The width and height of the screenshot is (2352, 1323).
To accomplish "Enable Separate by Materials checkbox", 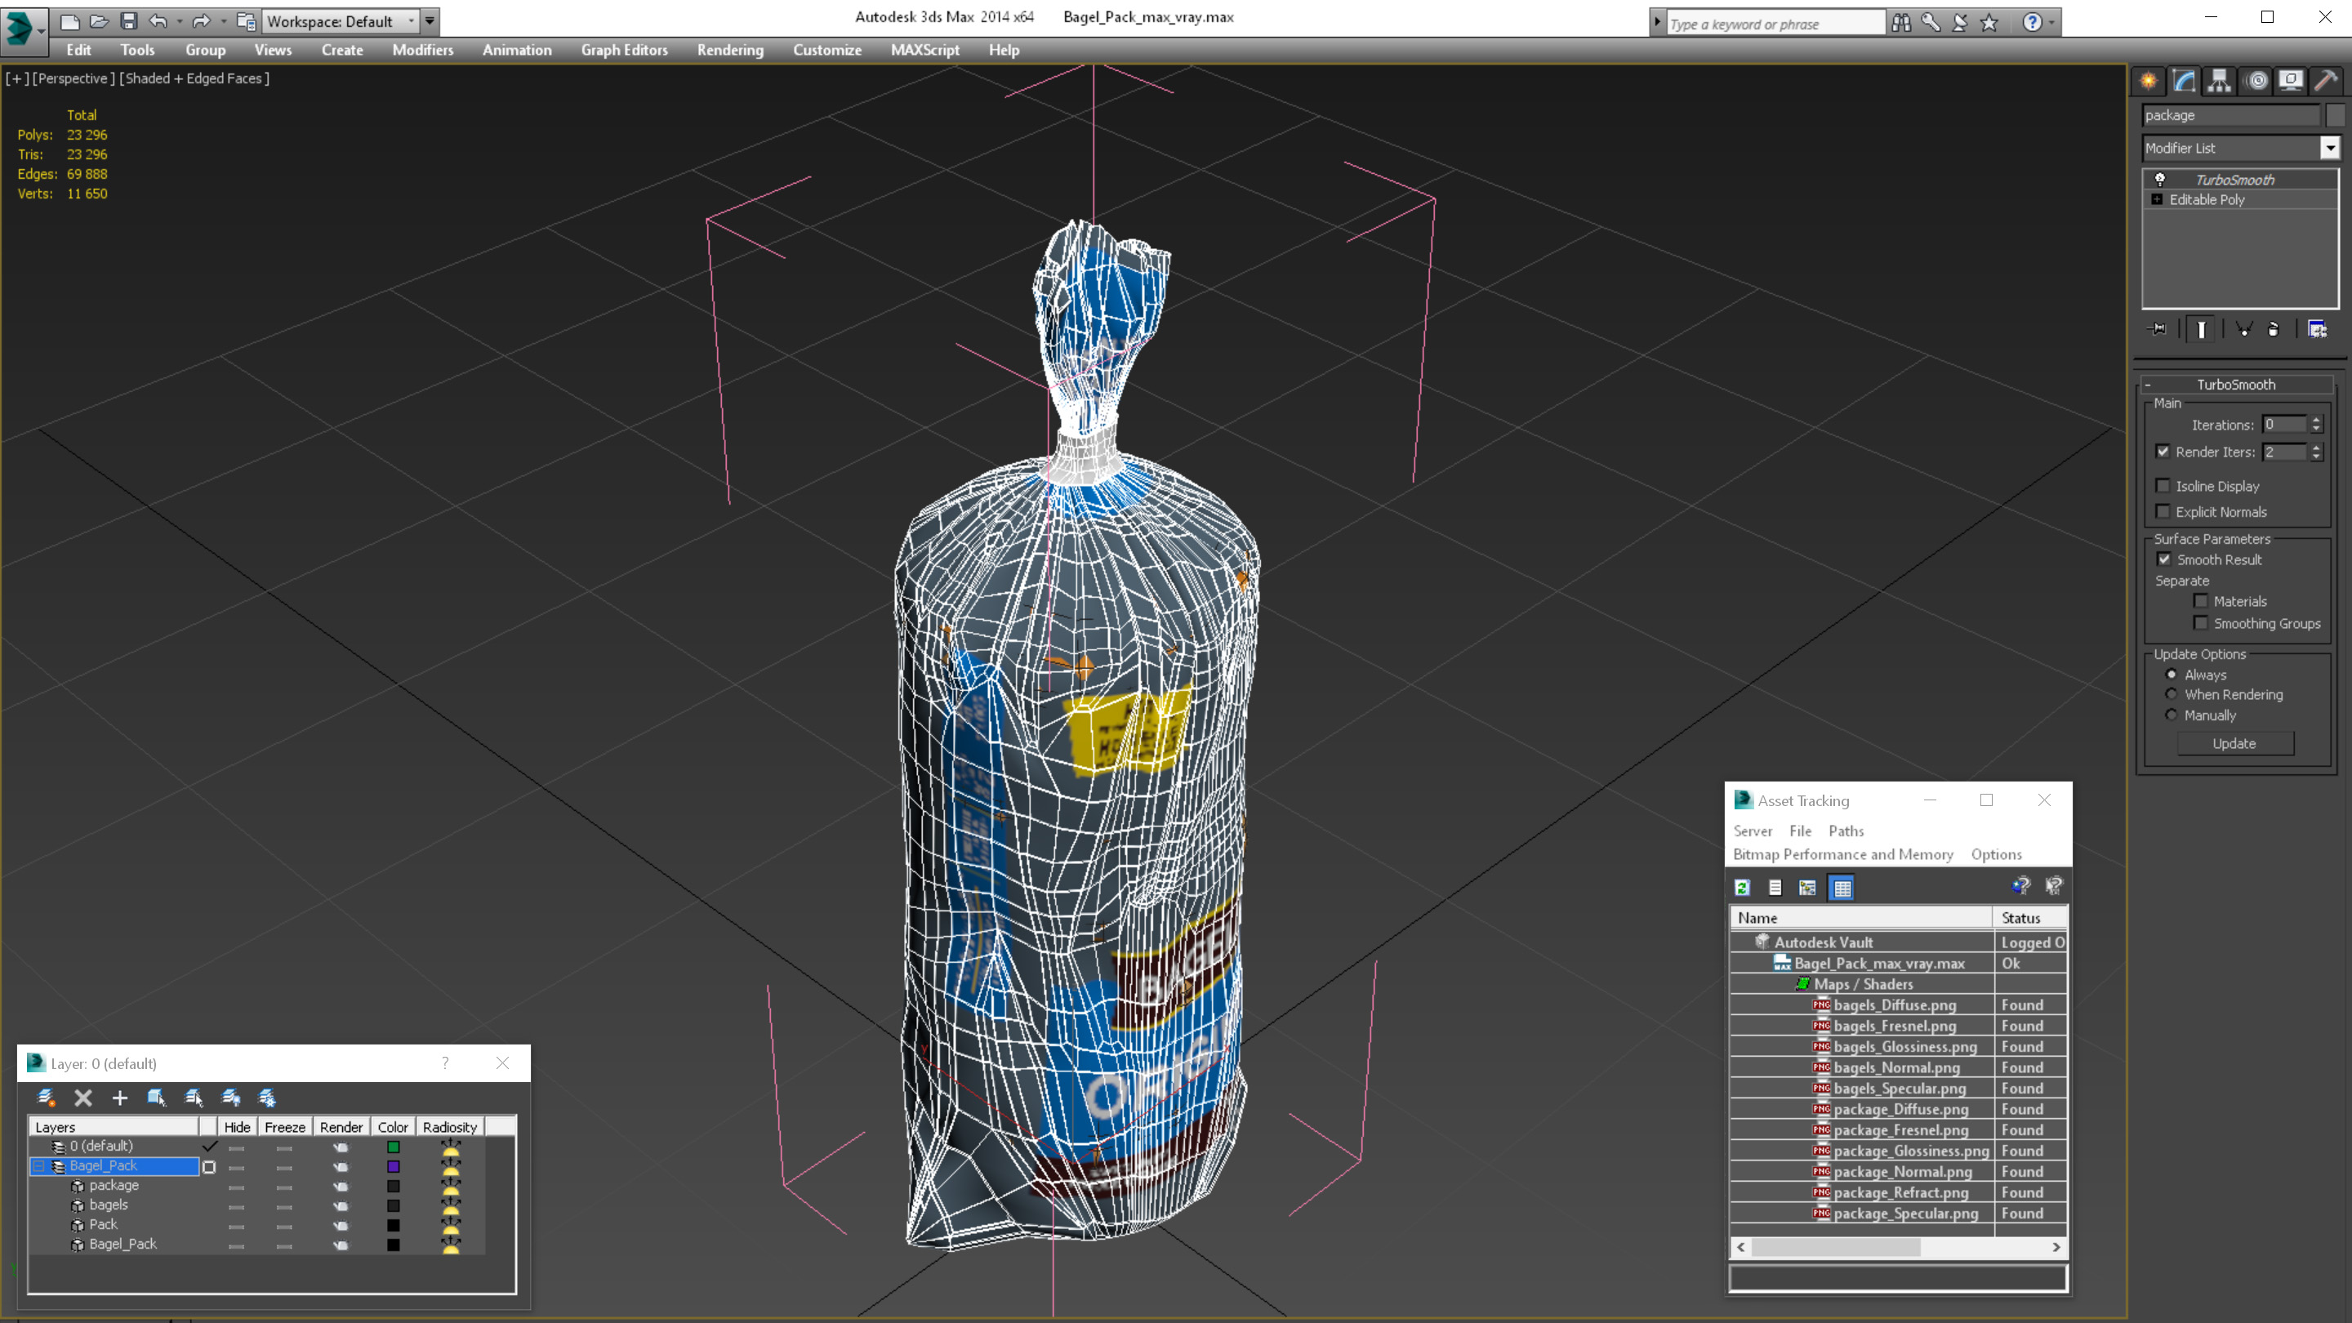I will coord(2200,601).
